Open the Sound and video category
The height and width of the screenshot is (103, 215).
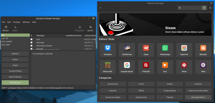[x=113, y=97]
